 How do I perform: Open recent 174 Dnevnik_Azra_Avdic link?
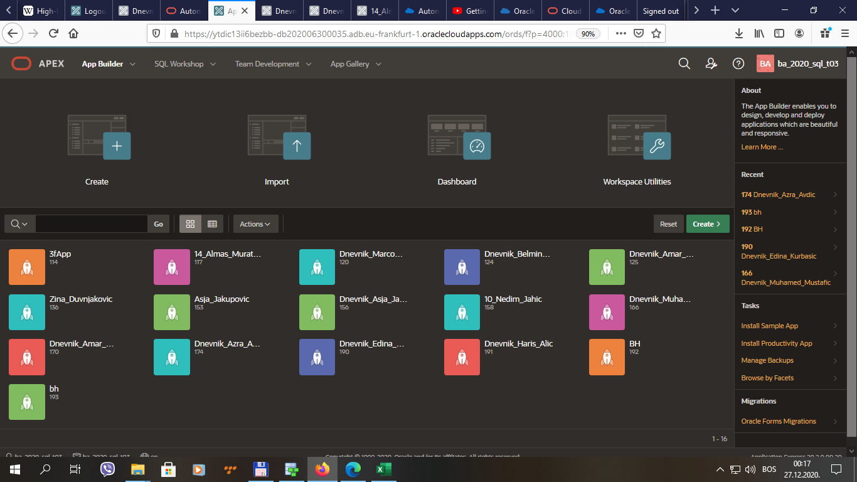point(778,195)
